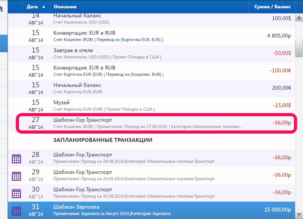Select Конвертация: EUR в RUB with 4 805,00р
303x219 pixels.
(151, 36)
